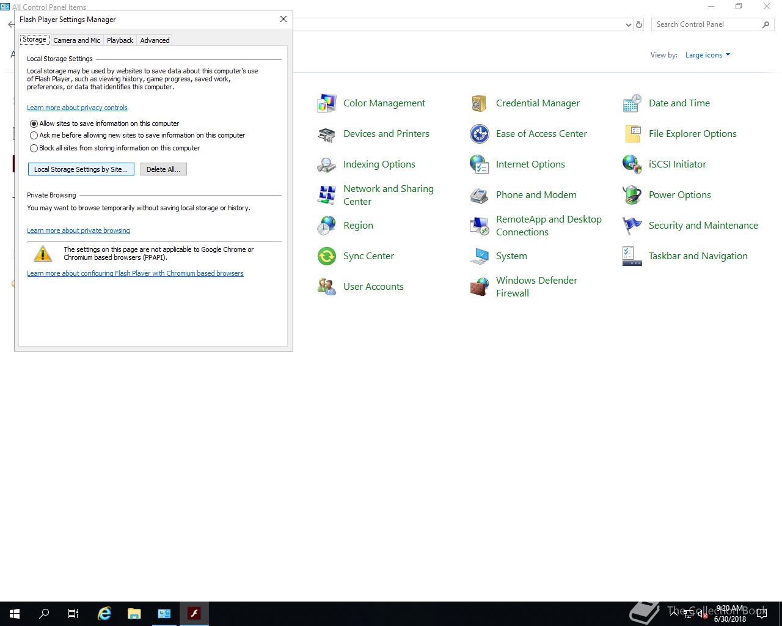782x626 pixels.
Task: Select Allow sites to save information
Action: 34,123
